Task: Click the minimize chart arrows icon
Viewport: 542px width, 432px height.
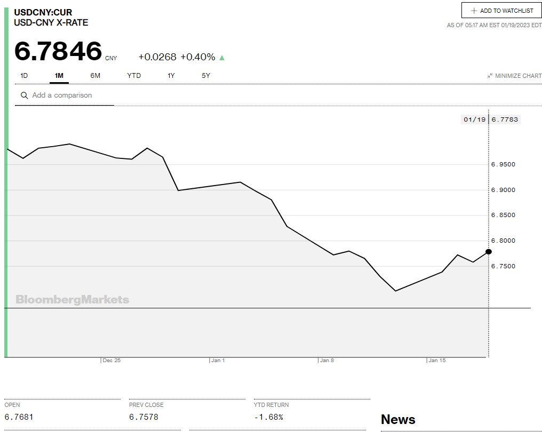Action: 490,76
